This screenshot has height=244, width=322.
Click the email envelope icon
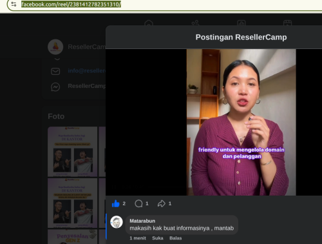(x=55, y=71)
